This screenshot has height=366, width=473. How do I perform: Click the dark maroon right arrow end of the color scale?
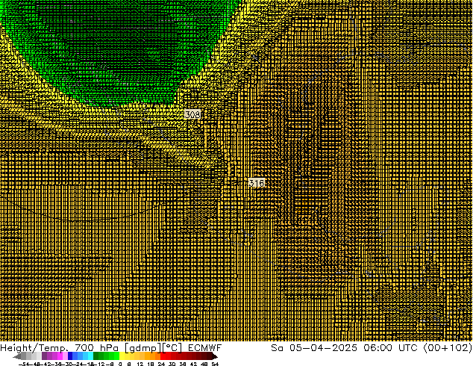[x=214, y=357]
